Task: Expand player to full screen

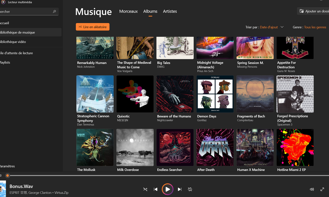Action: (x=322, y=189)
